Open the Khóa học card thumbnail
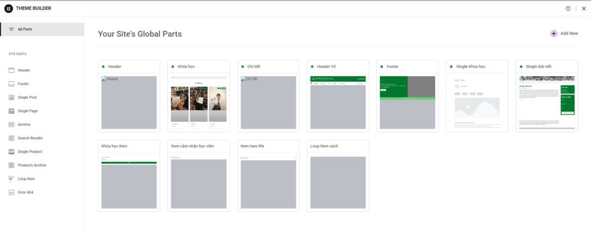This screenshot has height=231, width=591. point(199,103)
